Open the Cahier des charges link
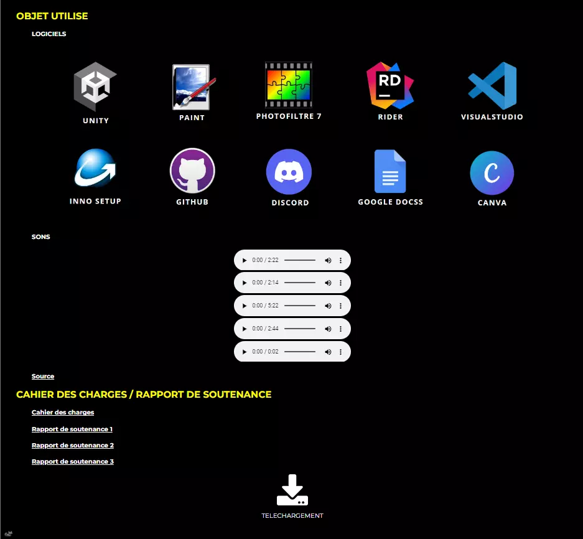The image size is (583, 539). coord(63,412)
